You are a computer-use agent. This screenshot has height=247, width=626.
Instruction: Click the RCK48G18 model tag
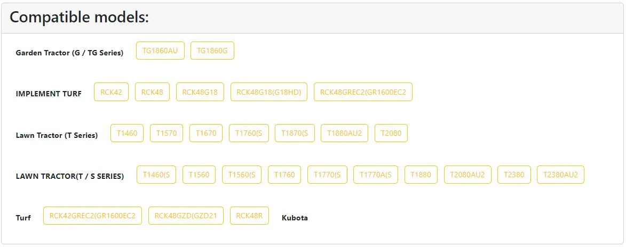(x=200, y=92)
